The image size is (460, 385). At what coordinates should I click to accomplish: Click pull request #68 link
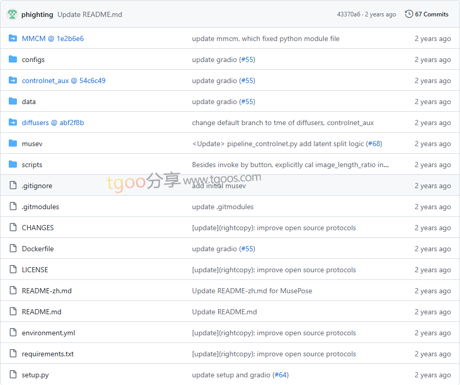coord(374,144)
